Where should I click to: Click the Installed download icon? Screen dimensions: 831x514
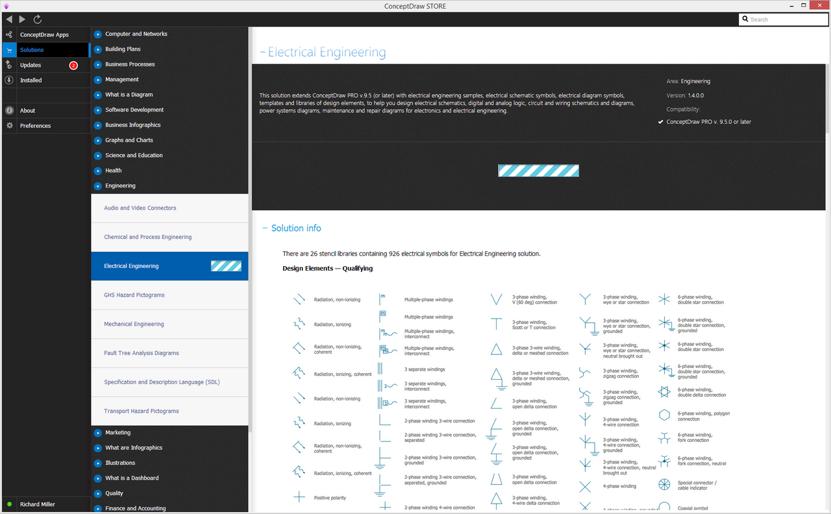click(x=9, y=80)
